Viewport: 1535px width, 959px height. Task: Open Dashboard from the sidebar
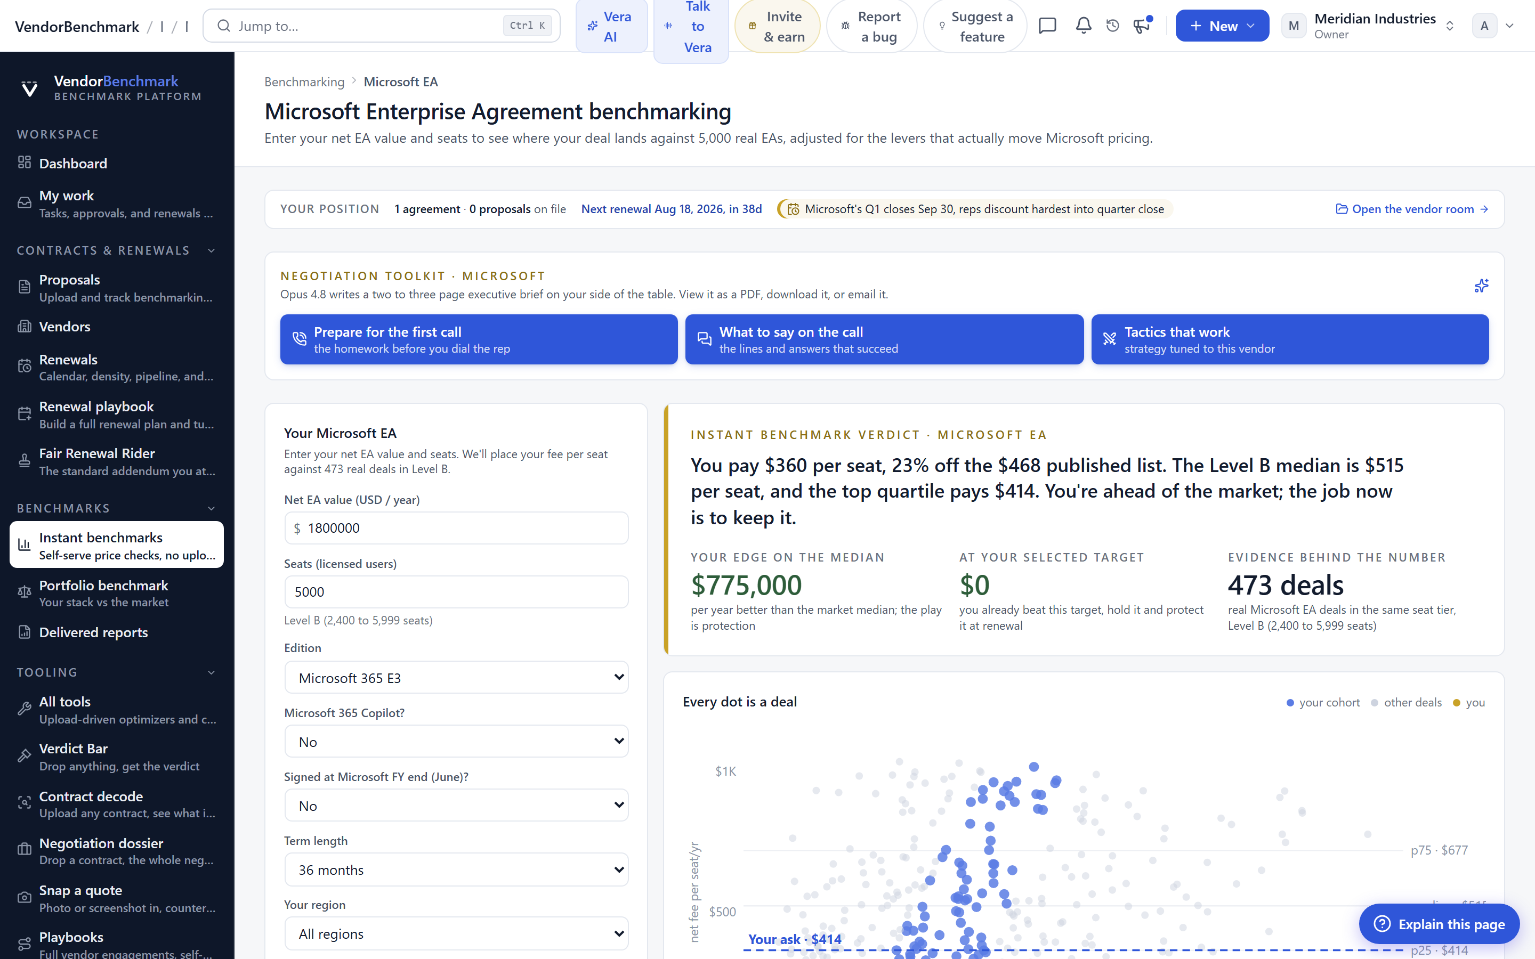click(117, 163)
